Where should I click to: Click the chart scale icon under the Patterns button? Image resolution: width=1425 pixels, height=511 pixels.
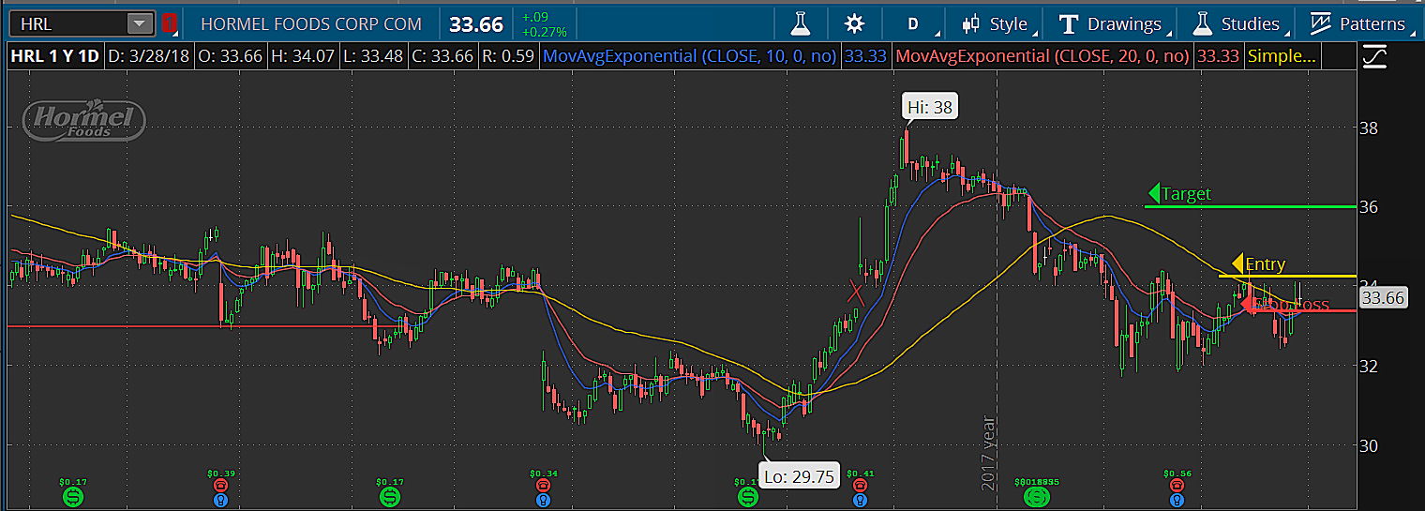(1374, 57)
